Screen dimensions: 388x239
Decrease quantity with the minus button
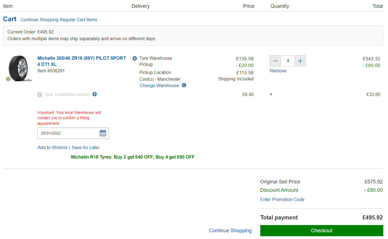[275, 61]
